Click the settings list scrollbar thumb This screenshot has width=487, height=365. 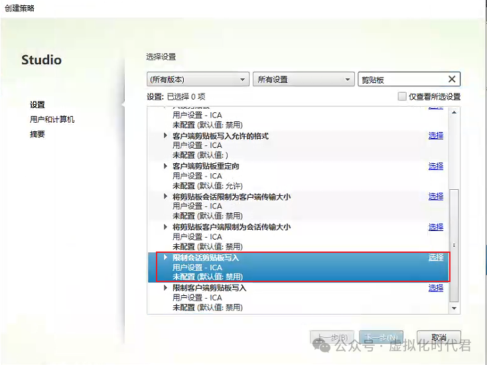[x=454, y=245]
